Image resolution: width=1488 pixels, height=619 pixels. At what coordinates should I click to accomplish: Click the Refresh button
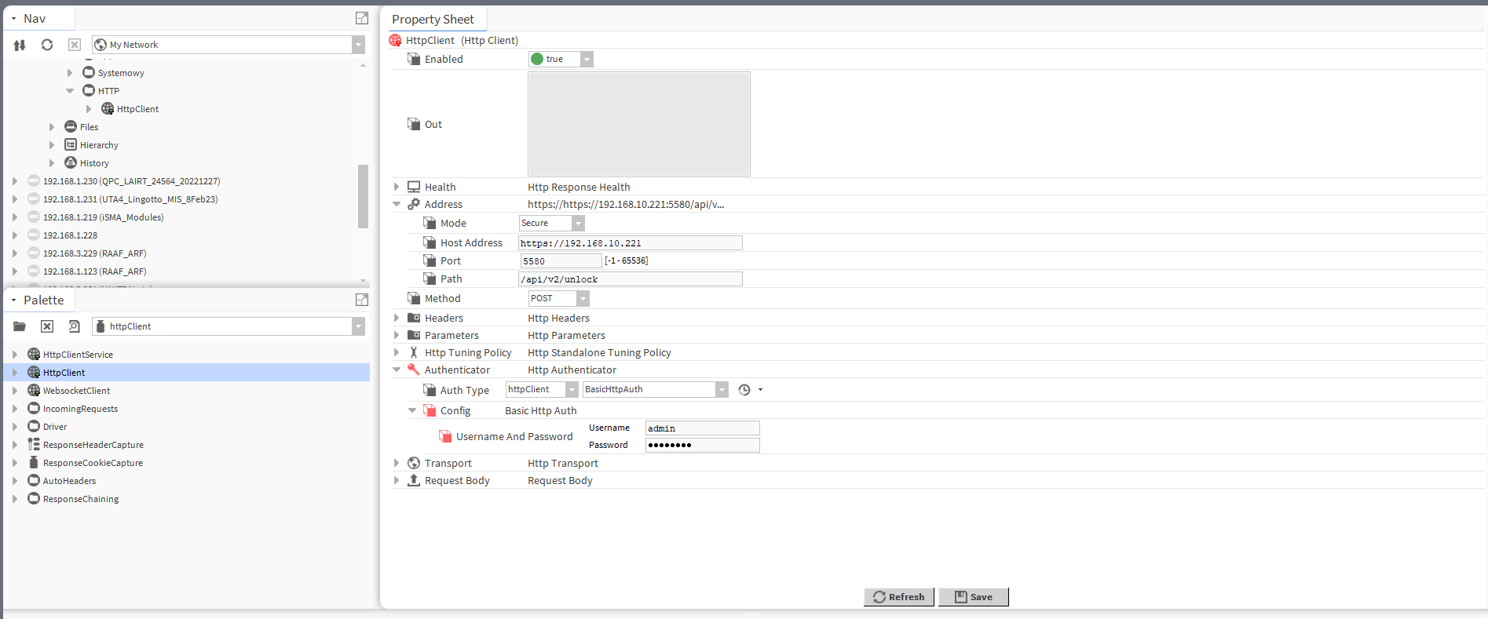pos(899,597)
